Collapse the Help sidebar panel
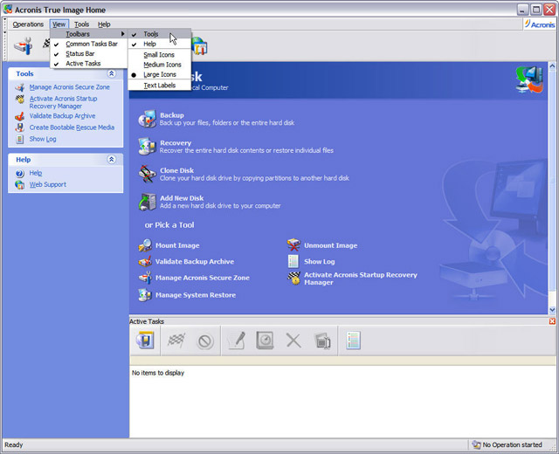The width and height of the screenshot is (559, 454). 111,159
